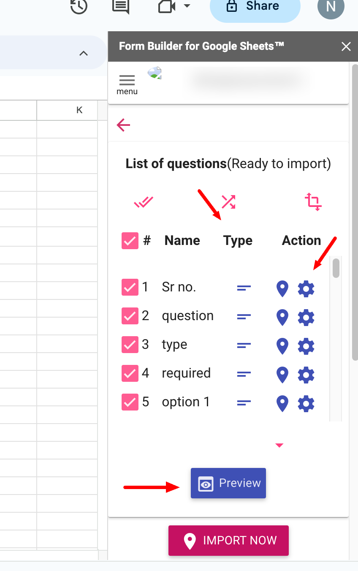358x571 pixels.
Task: Uncheck the checkbox for type row
Action: coord(130,345)
